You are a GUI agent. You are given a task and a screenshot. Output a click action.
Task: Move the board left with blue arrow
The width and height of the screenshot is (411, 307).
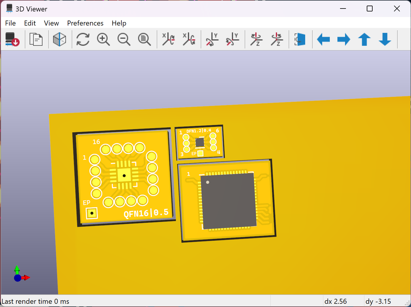click(x=323, y=39)
